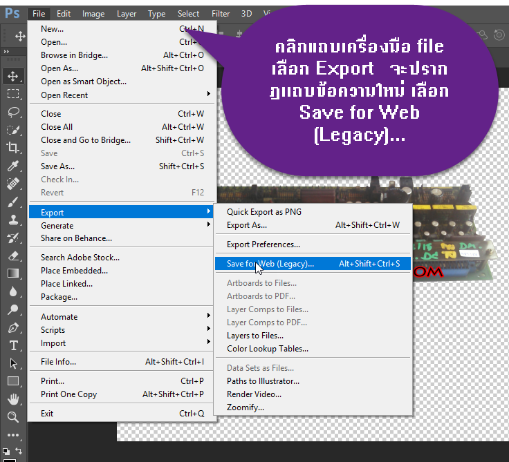This screenshot has height=462, width=509.
Task: Open the Edit Toolbar three-dots button
Action: pyautogui.click(x=13, y=435)
